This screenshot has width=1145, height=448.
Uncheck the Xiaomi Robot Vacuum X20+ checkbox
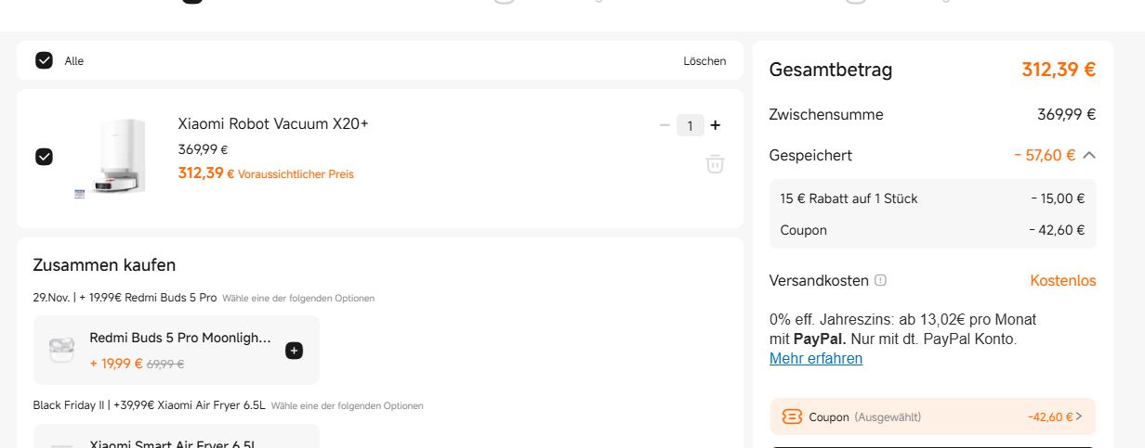[44, 157]
